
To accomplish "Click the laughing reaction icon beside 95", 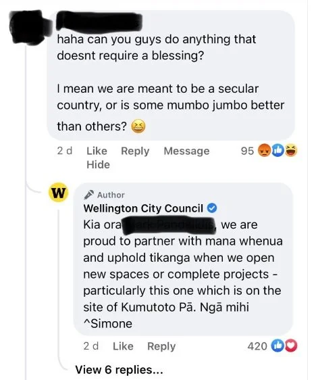I will click(x=291, y=151).
